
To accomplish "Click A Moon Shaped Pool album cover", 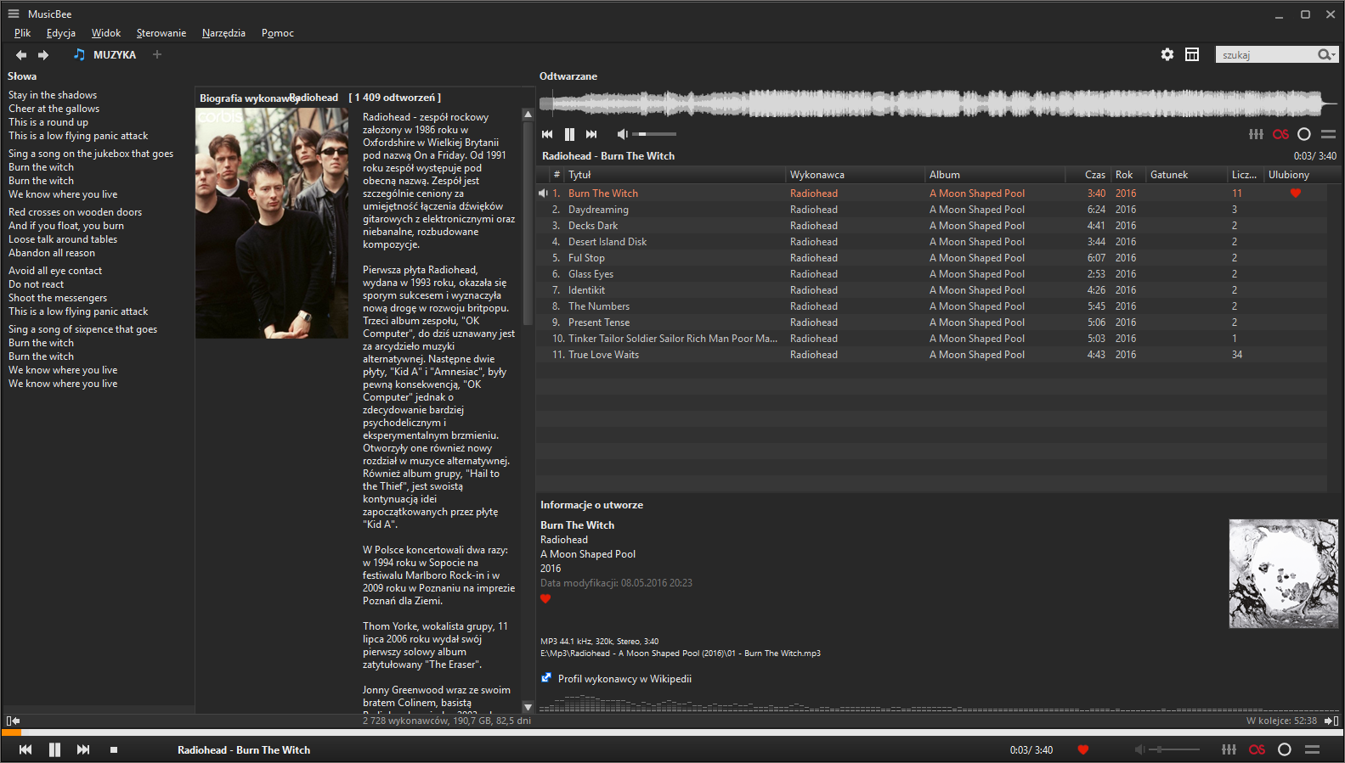I will tap(1283, 574).
